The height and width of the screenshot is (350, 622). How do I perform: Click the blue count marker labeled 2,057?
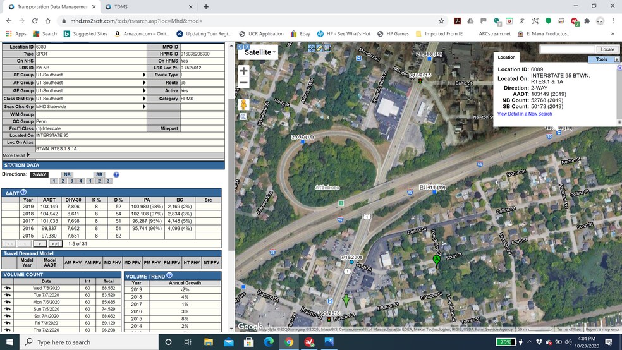(303, 142)
